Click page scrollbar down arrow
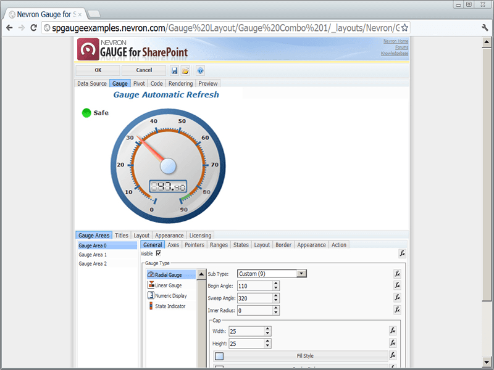Viewport: 494px width, 370px height. (487, 361)
